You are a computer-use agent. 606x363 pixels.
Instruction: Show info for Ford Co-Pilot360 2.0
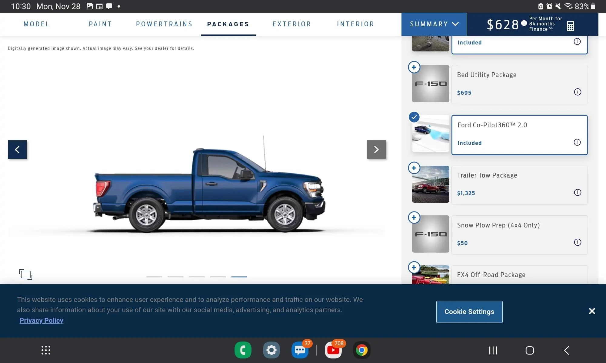point(577,142)
